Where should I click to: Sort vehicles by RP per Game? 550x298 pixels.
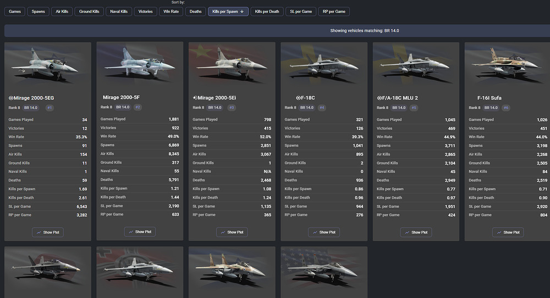pos(334,12)
